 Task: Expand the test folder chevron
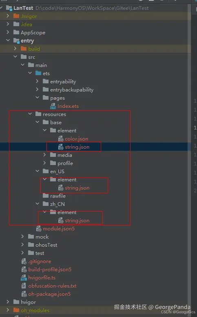[x=22, y=253]
